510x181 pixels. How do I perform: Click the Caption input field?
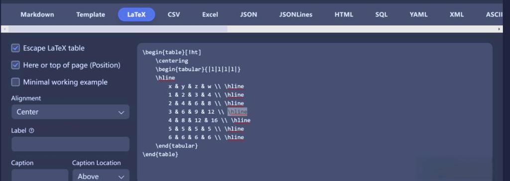pos(40,176)
